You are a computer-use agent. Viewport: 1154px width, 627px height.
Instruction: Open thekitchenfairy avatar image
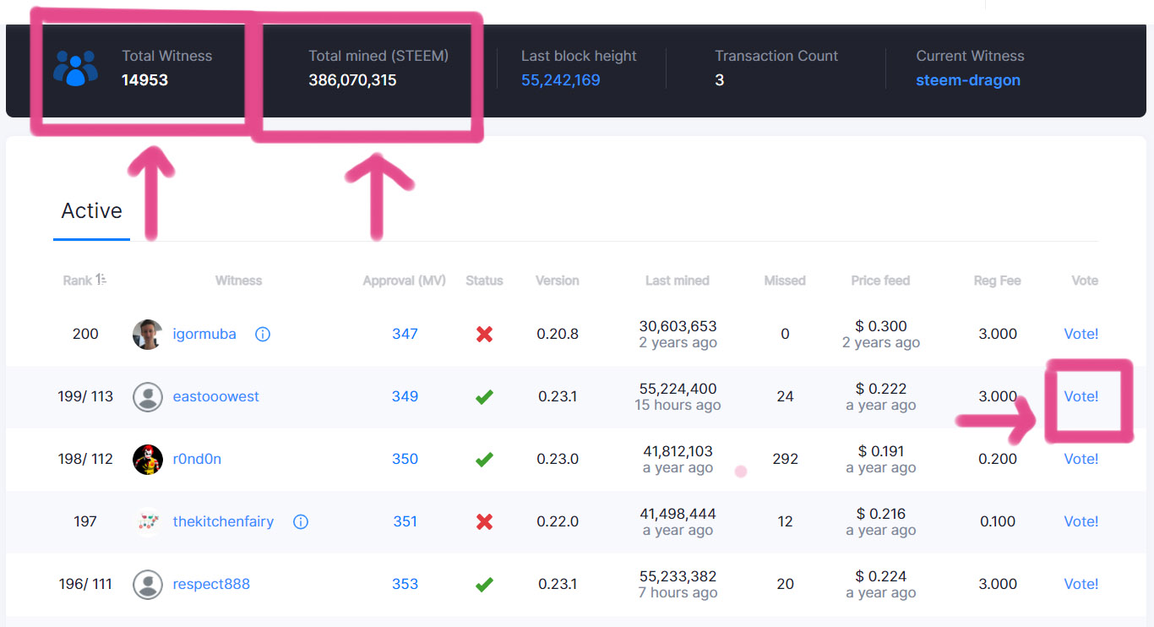tap(148, 522)
